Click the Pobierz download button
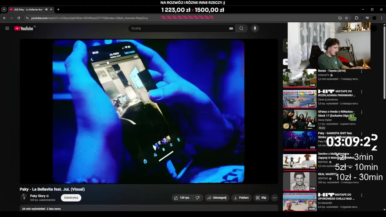 (241, 198)
